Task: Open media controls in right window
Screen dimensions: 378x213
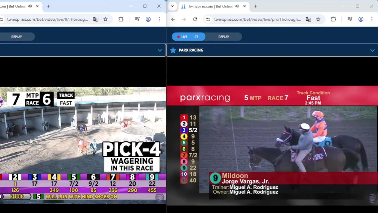Action: click(x=350, y=19)
